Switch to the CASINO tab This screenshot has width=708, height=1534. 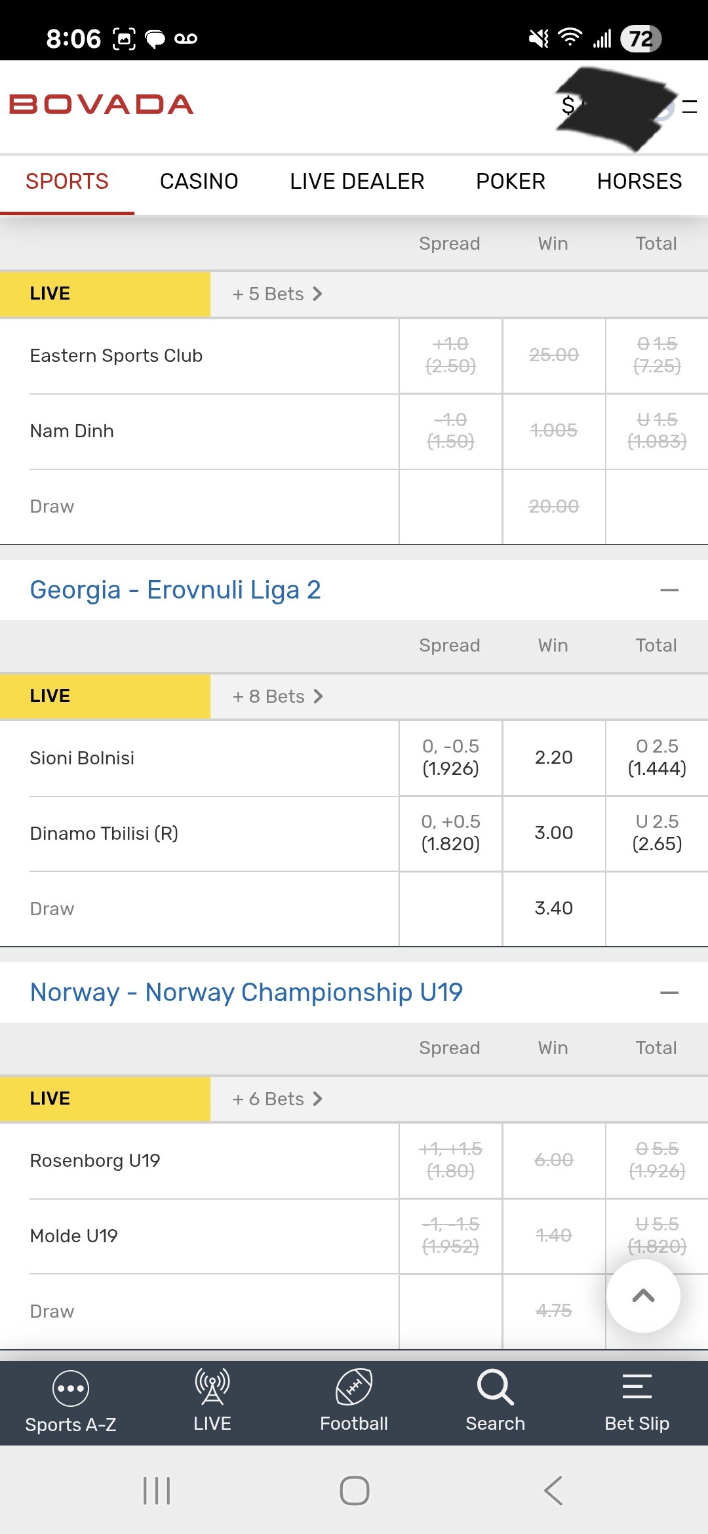point(199,182)
